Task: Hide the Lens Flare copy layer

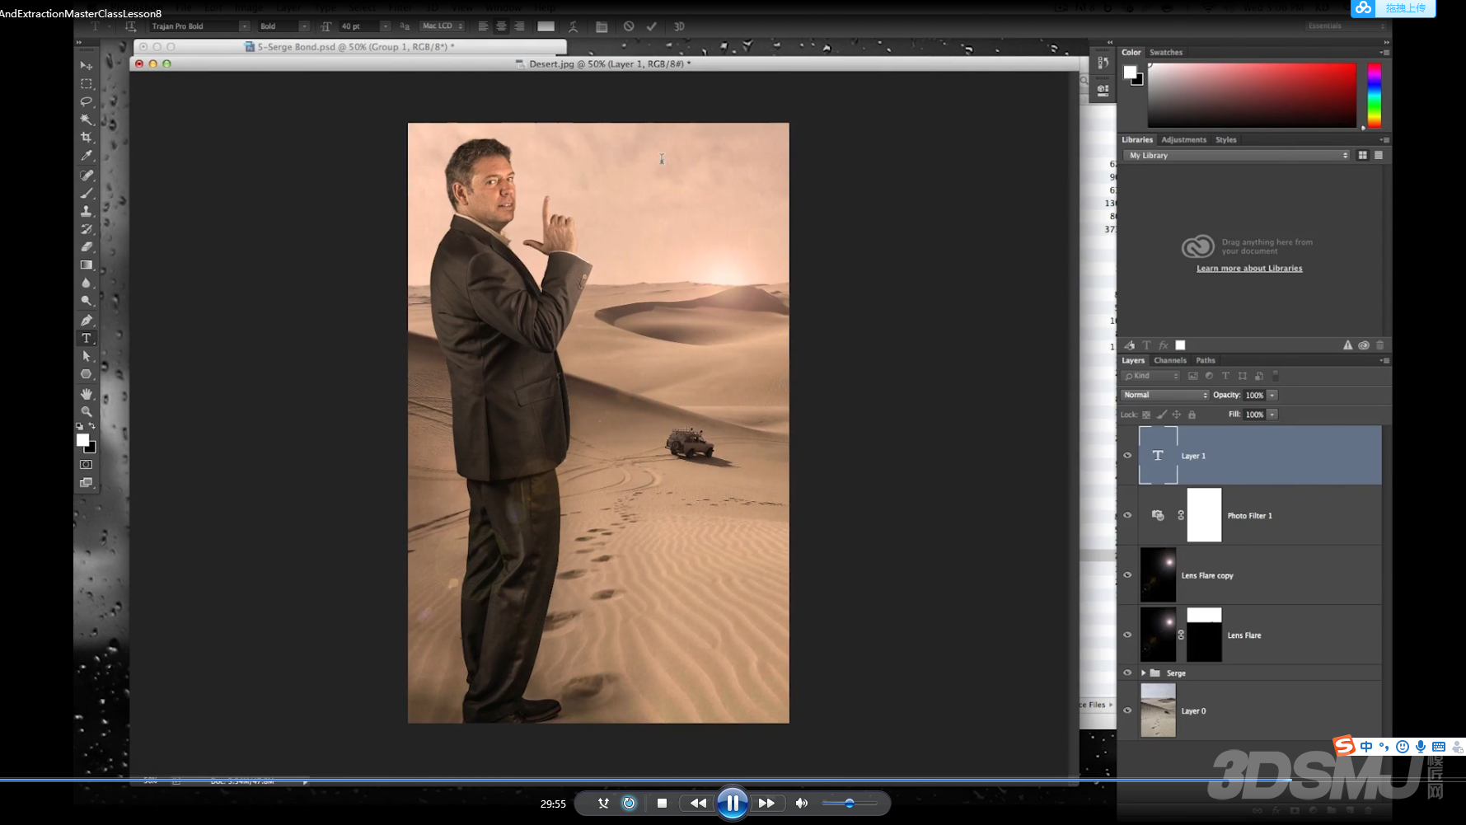Action: pos(1127,575)
